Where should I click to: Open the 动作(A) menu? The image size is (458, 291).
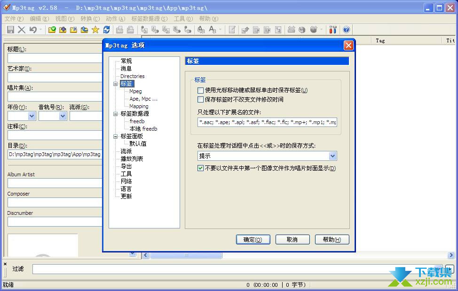click(x=115, y=19)
